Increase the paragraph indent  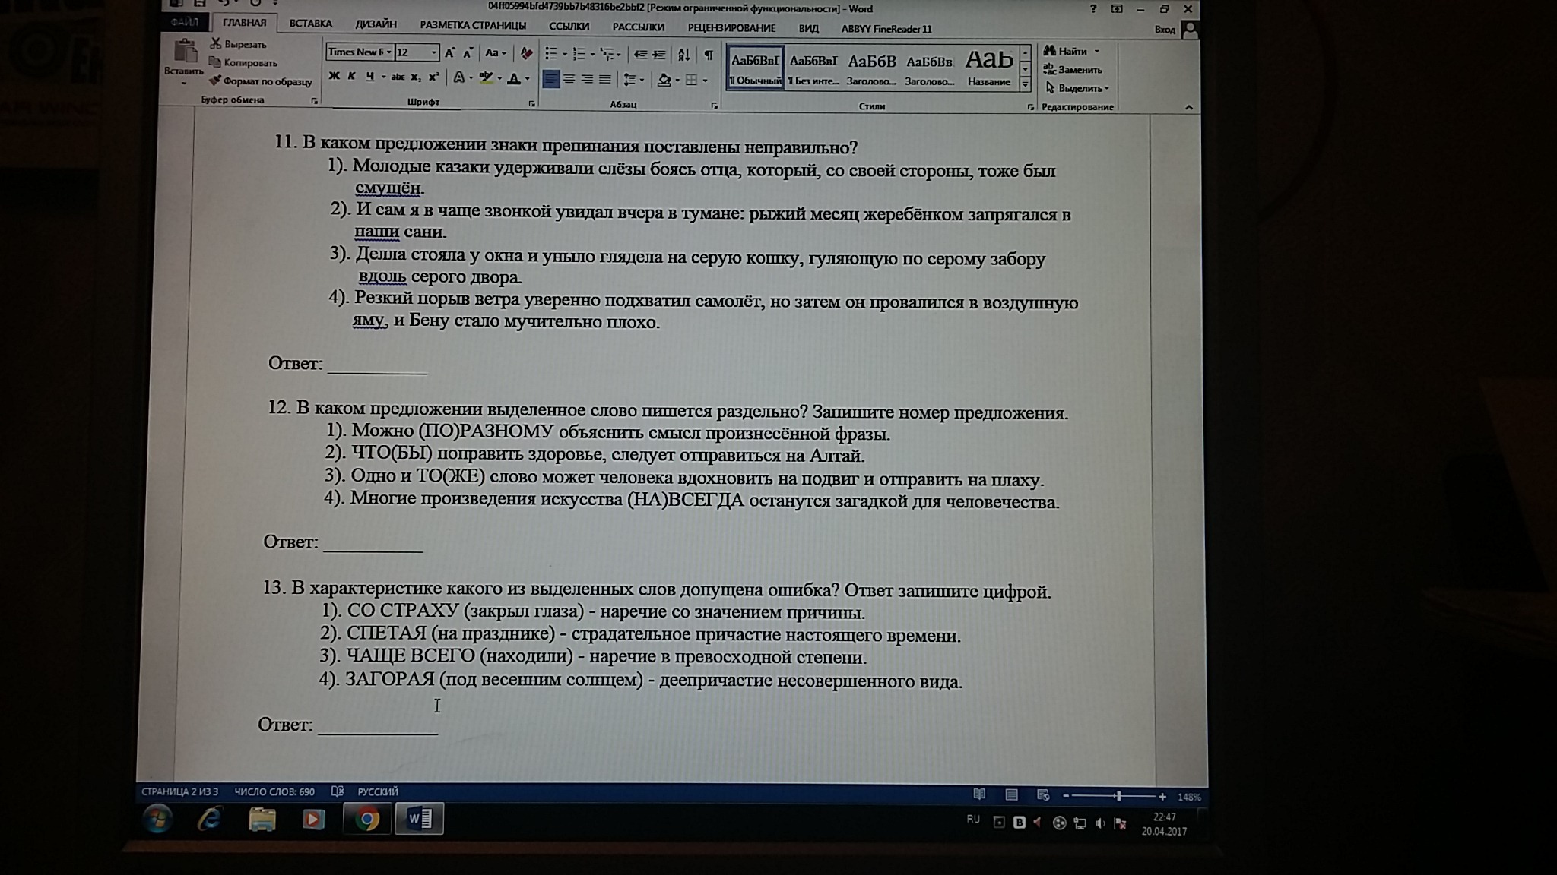[659, 55]
